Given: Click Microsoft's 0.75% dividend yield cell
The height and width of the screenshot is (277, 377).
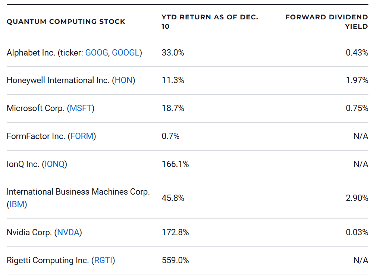Looking at the screenshot, I should click(357, 108).
